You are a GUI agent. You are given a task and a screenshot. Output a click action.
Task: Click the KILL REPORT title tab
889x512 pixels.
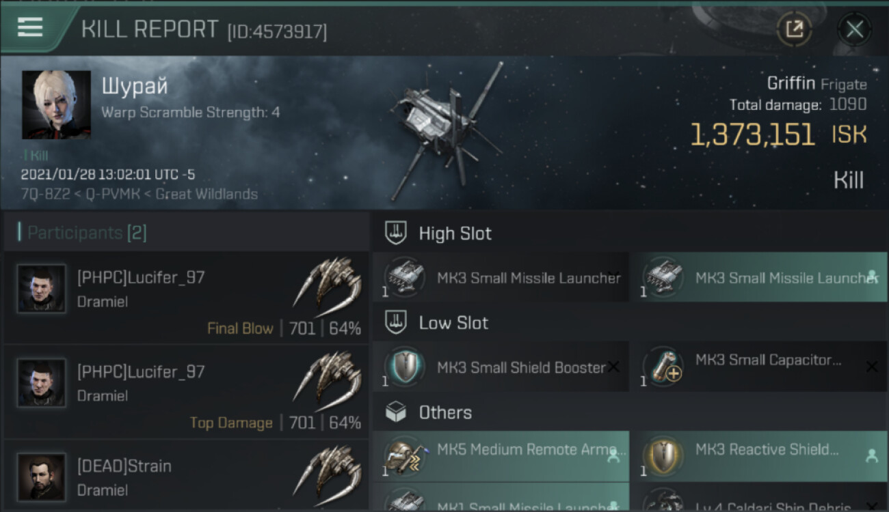tap(149, 29)
